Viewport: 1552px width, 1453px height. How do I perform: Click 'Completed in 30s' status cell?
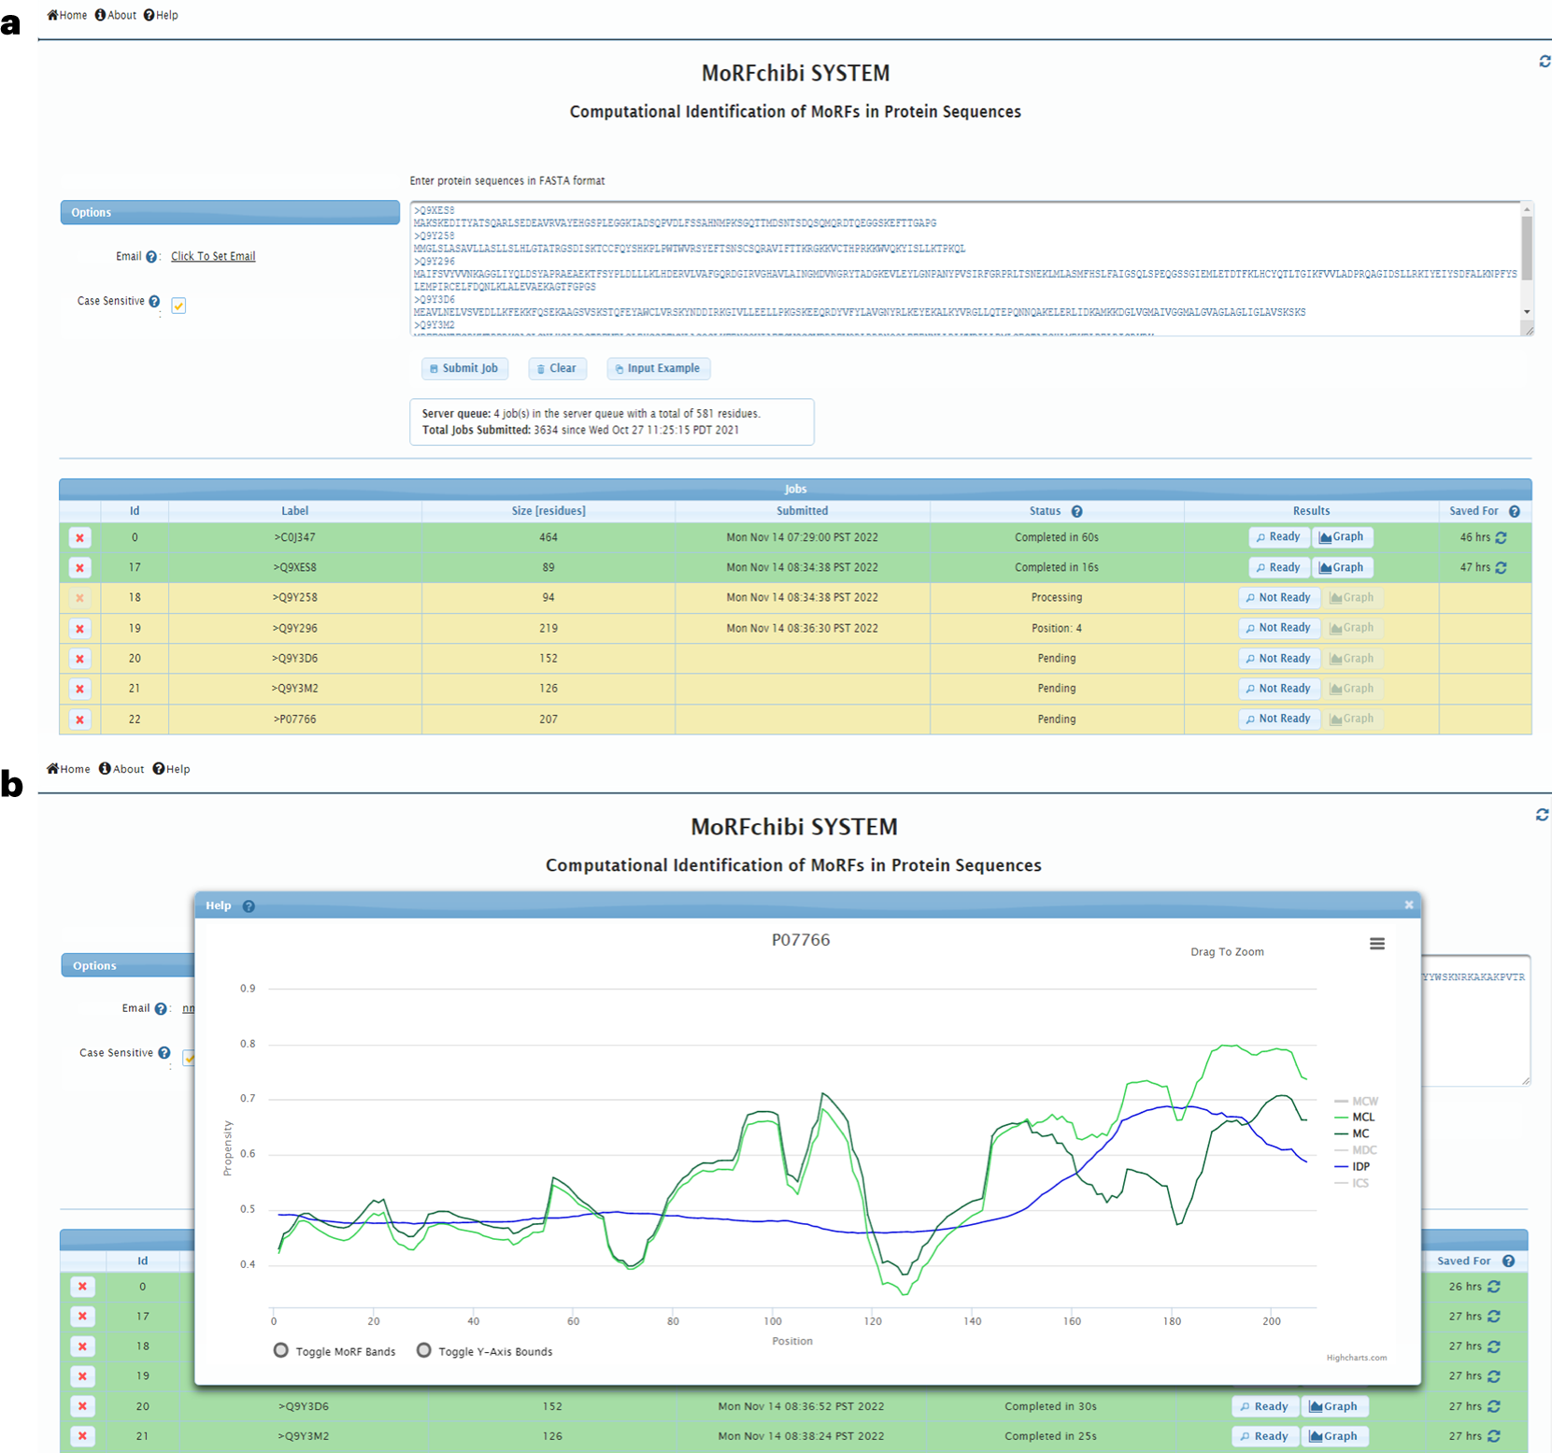point(1050,1406)
